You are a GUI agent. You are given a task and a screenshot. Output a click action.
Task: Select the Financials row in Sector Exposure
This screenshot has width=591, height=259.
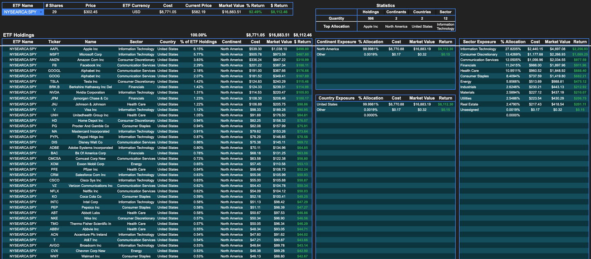(x=524, y=65)
